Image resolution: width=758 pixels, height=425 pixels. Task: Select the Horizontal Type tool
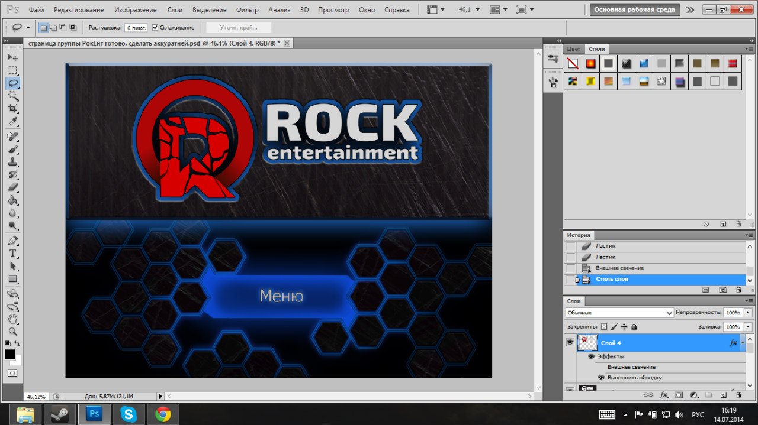click(x=12, y=252)
